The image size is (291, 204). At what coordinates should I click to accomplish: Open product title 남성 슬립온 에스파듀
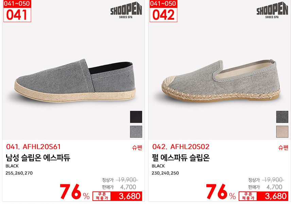coord(38,158)
